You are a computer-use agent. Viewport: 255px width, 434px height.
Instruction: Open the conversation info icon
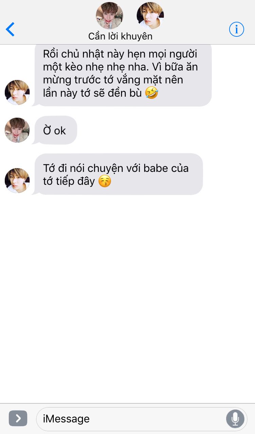pyautogui.click(x=236, y=29)
